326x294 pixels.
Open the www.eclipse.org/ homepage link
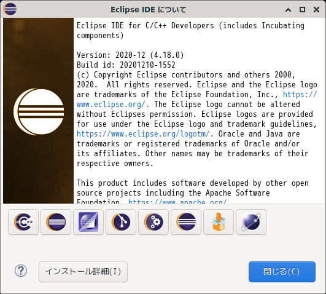pos(196,100)
